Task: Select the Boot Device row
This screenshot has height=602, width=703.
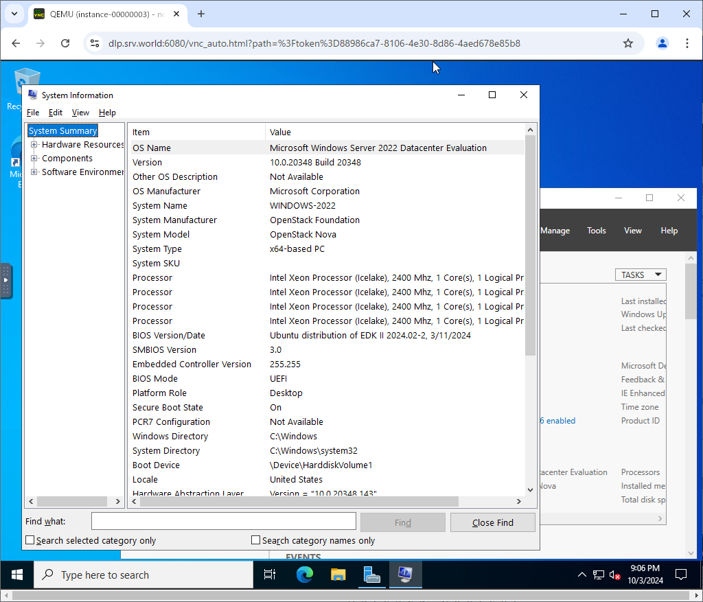Action: tap(327, 465)
